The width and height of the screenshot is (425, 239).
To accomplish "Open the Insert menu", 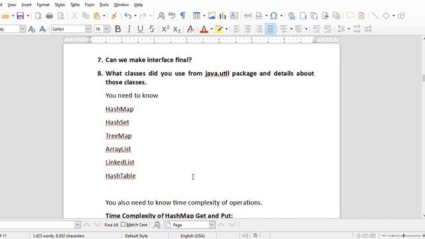I will (x=27, y=5).
